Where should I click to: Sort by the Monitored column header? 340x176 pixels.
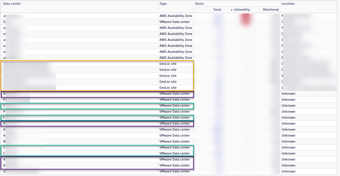[x=271, y=10]
